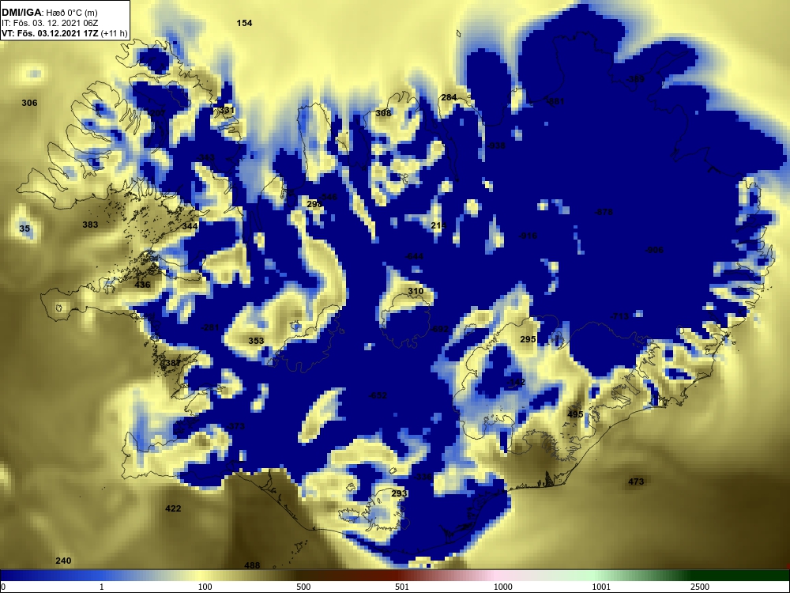Viewport: 790px width, 593px height.
Task: Click the 240 value label
Action: click(63, 561)
